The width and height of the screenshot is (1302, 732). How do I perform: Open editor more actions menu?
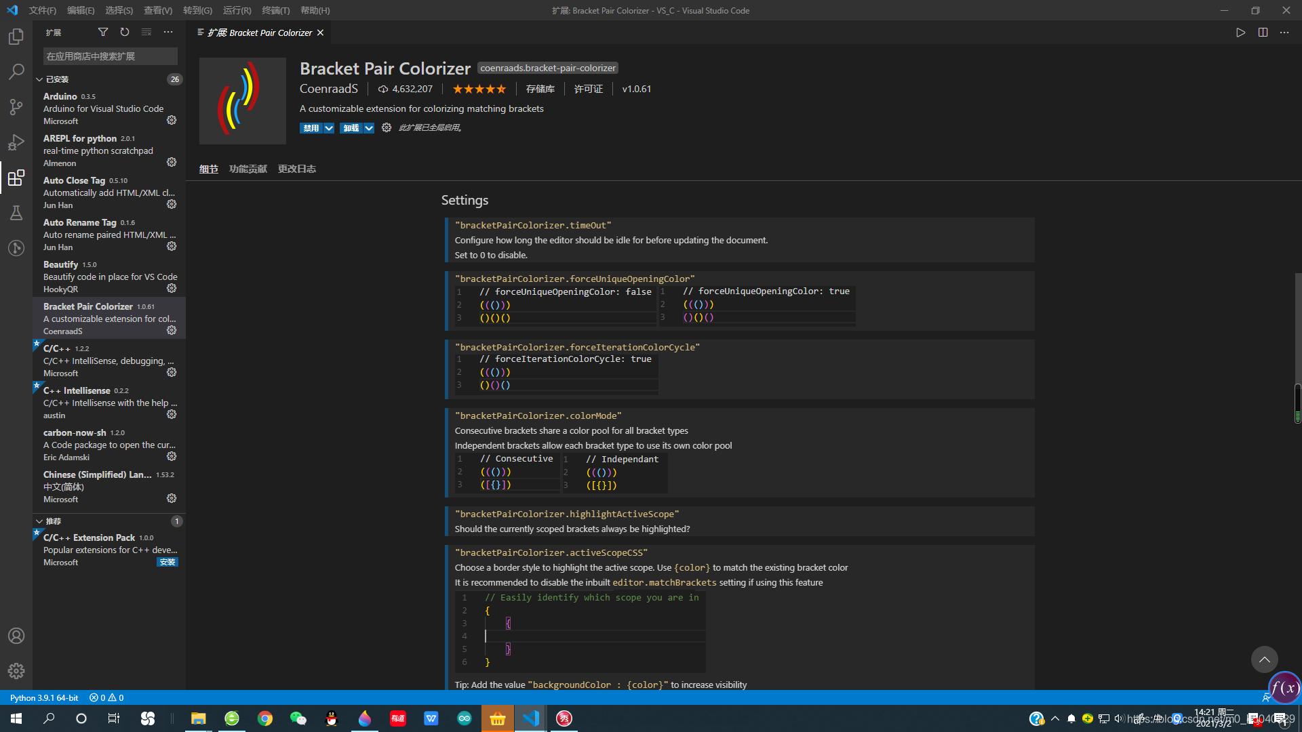[1284, 33]
